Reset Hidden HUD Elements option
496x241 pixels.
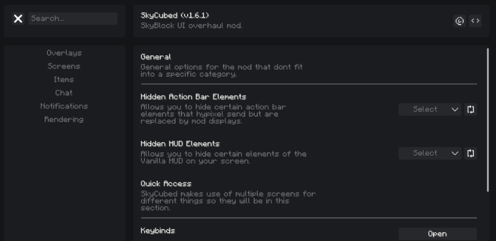coord(470,153)
